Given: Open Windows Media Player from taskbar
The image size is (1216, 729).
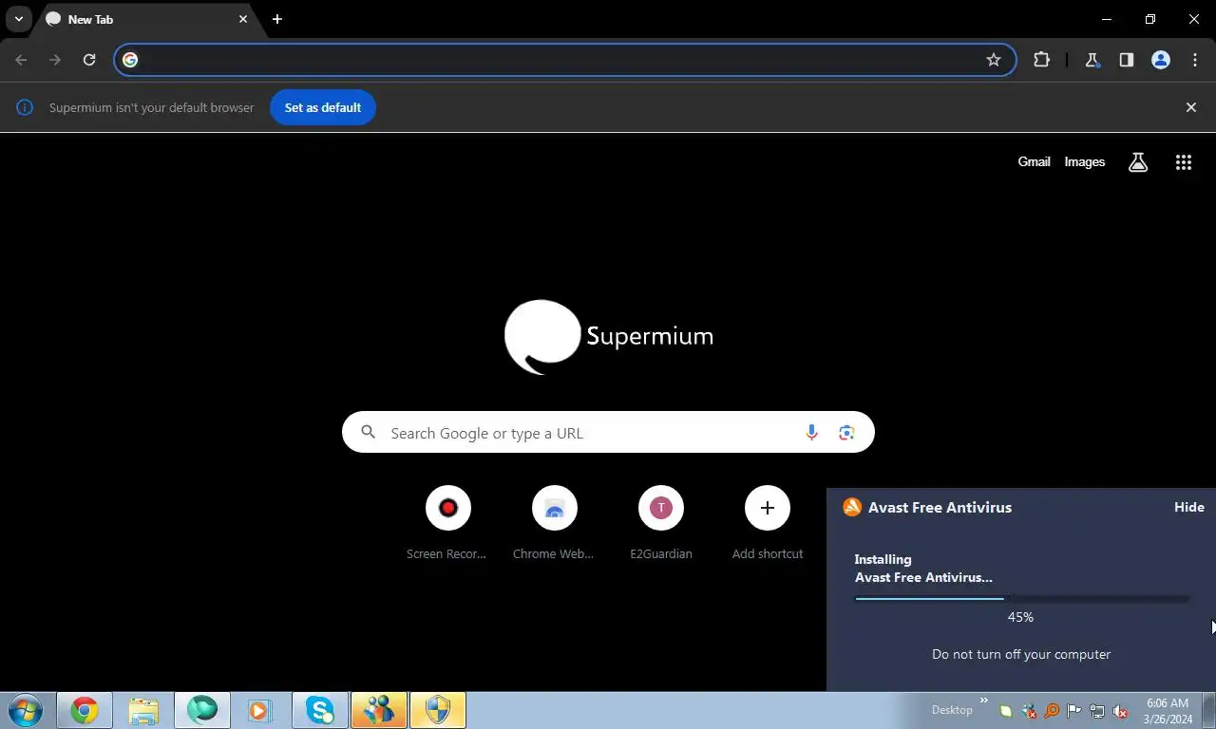Looking at the screenshot, I should [260, 710].
